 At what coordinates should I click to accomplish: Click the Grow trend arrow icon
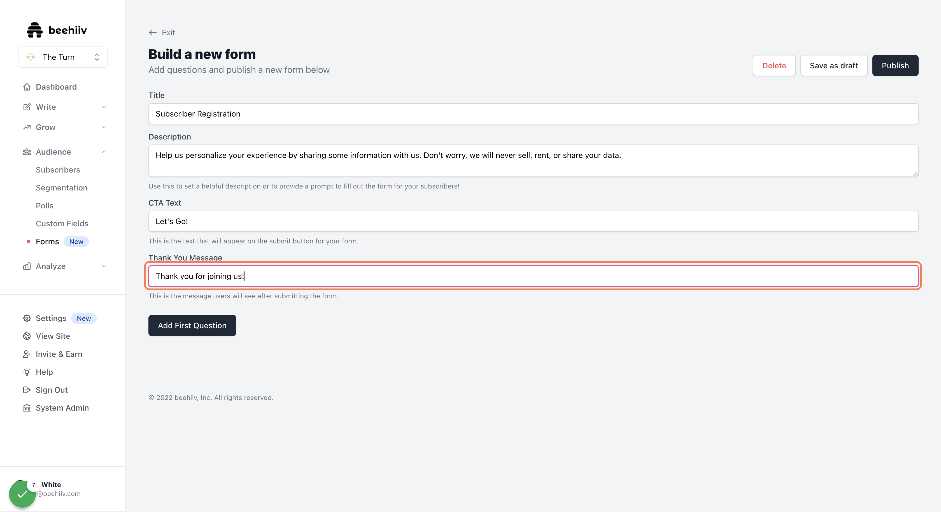click(27, 127)
